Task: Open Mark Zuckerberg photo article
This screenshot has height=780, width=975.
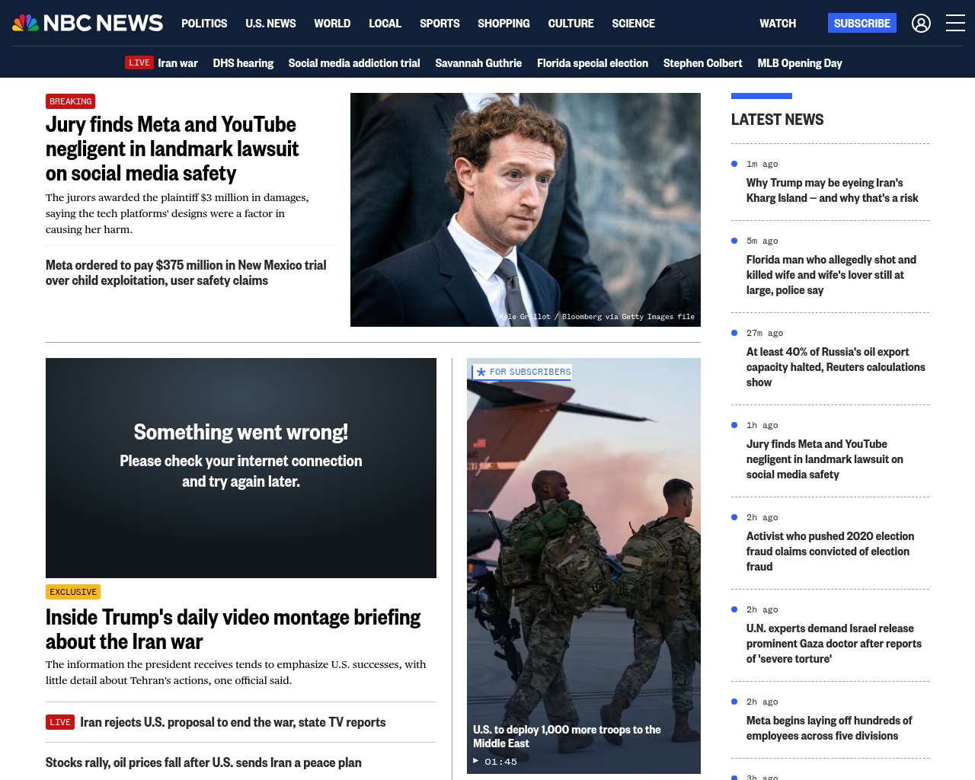Action: click(525, 209)
